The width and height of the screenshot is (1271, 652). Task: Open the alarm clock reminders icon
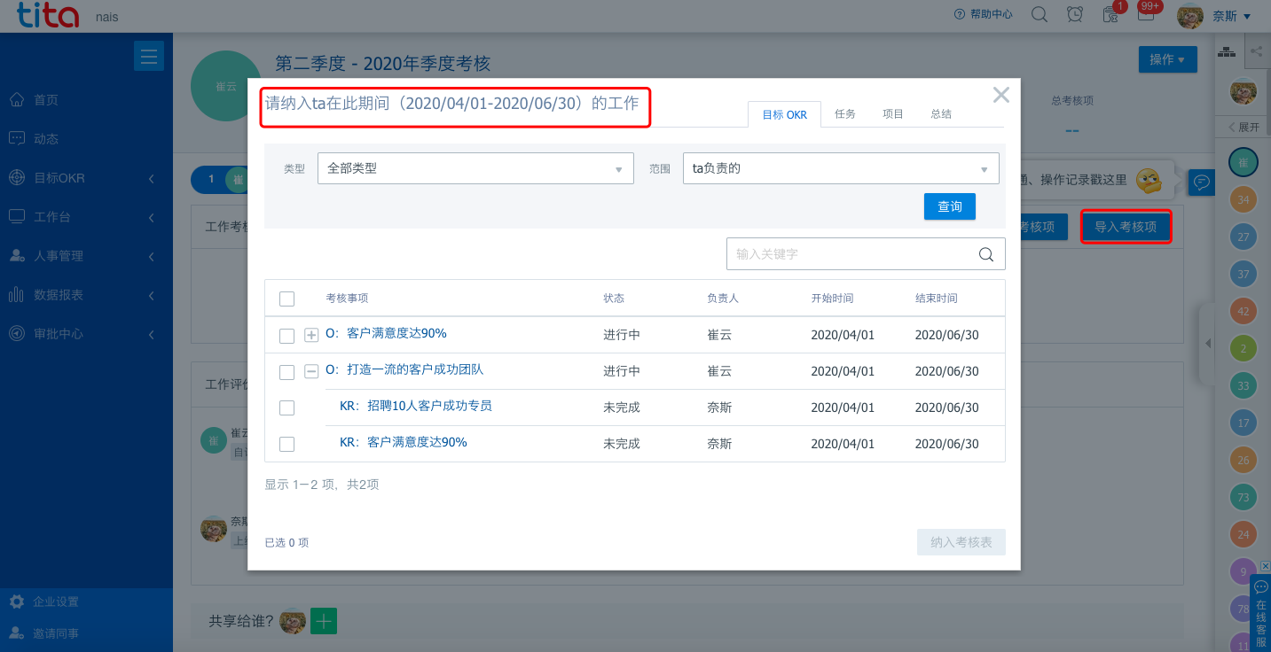pos(1075,14)
